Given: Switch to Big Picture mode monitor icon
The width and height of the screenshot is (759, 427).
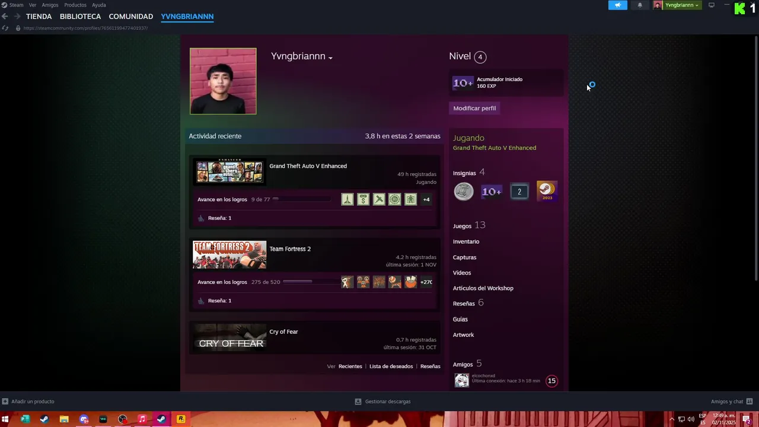Looking at the screenshot, I should click(712, 5).
